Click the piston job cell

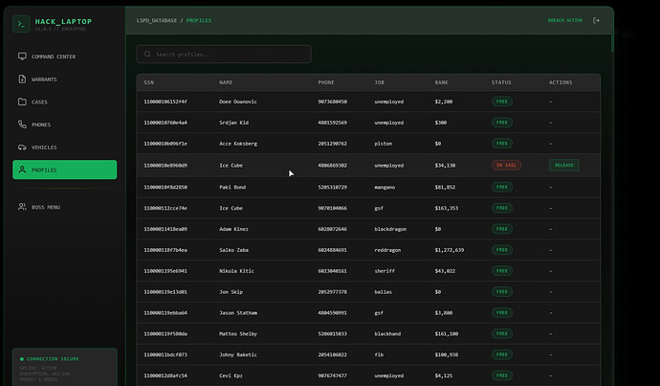tap(383, 144)
